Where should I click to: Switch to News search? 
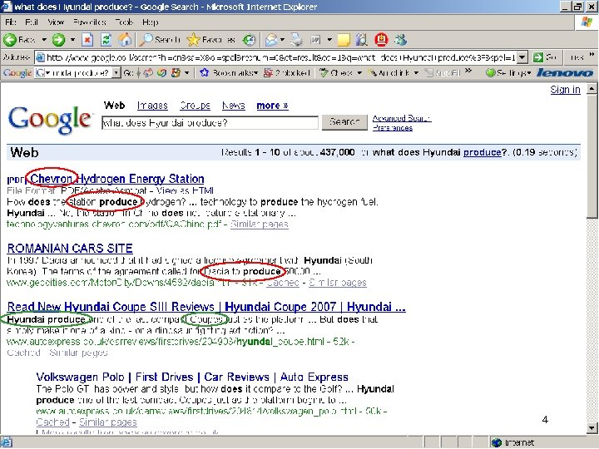(x=234, y=106)
